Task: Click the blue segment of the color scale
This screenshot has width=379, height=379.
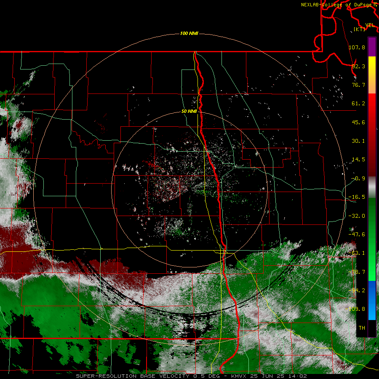Action: coord(372,300)
